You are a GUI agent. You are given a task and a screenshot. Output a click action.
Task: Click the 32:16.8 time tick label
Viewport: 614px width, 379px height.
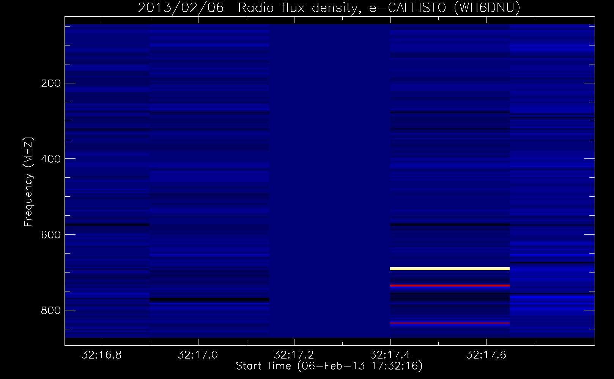(x=102, y=355)
